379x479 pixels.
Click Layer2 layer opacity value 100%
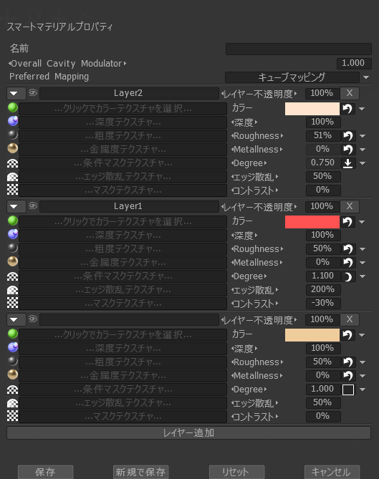point(322,93)
